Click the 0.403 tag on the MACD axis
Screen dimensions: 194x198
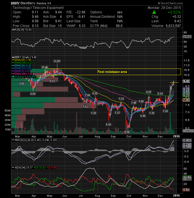(187, 140)
